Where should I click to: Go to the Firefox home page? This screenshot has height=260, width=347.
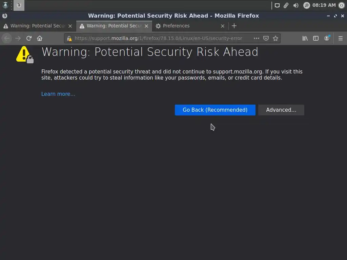(x=40, y=38)
